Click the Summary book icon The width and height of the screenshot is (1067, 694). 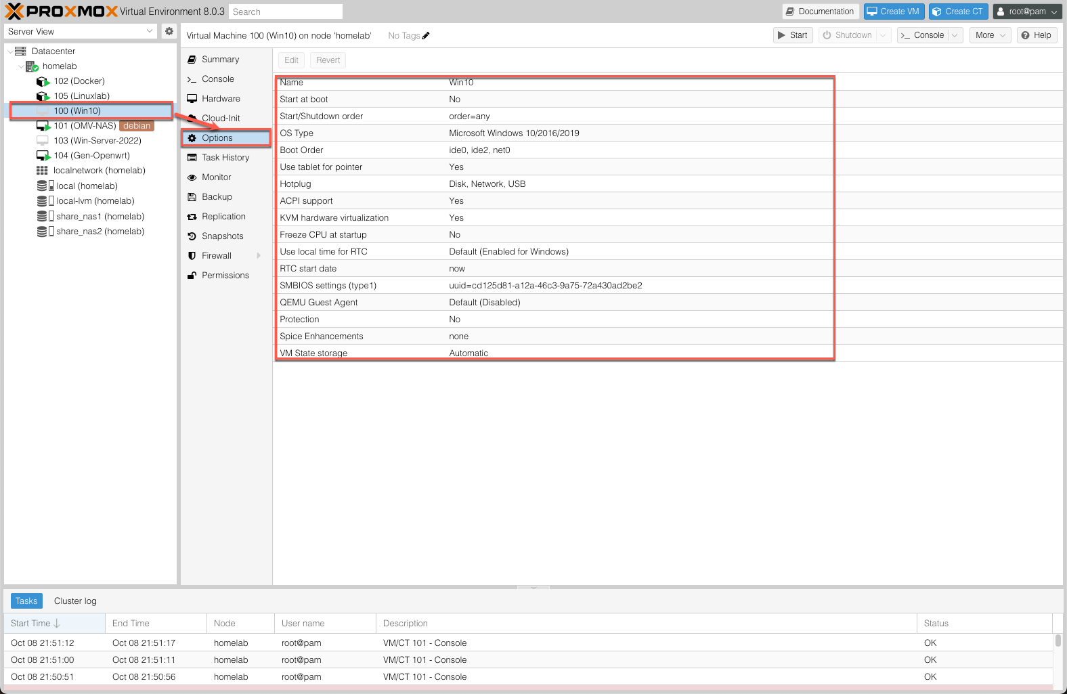coord(192,60)
